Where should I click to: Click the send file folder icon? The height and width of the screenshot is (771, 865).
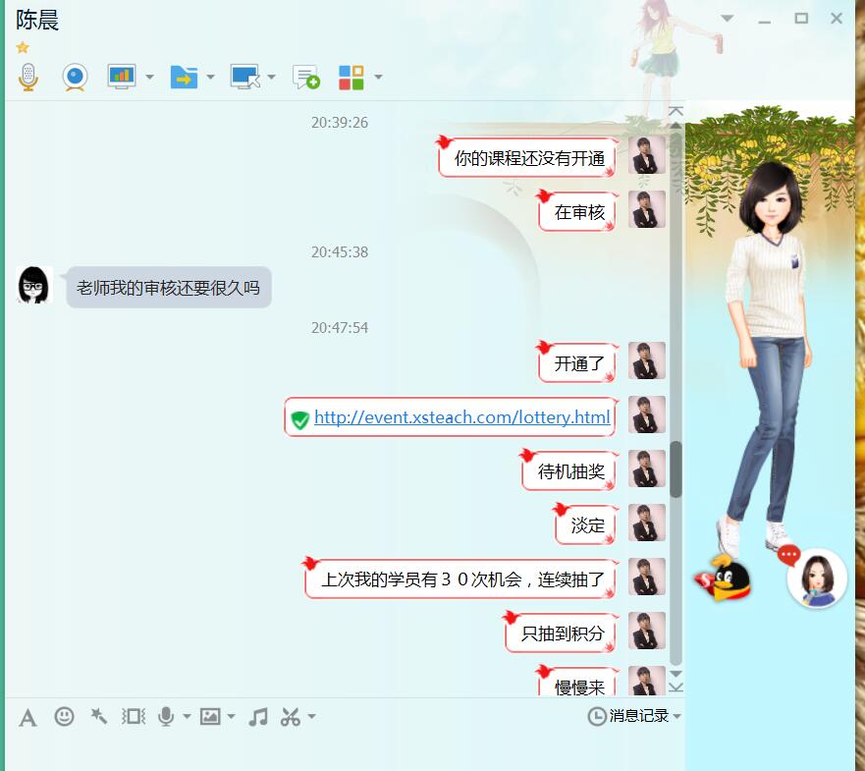point(183,77)
